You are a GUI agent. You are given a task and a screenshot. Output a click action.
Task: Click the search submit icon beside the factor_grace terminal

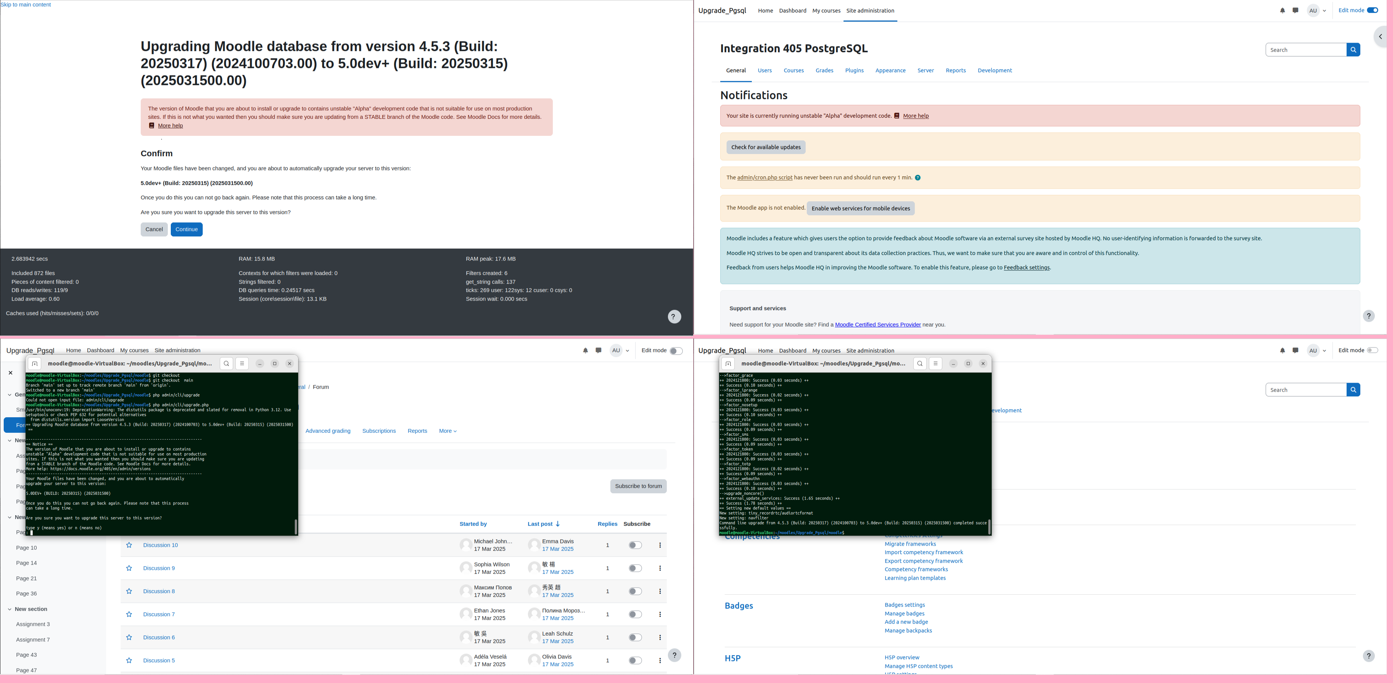click(1353, 390)
